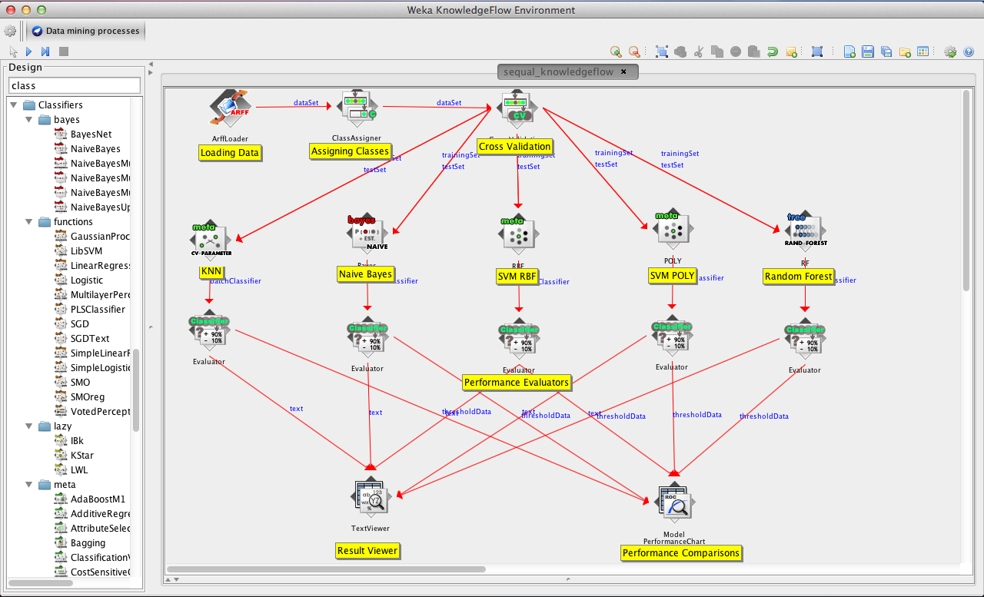Add a new note with the sticky note icon
The height and width of the screenshot is (597, 984).
pos(792,51)
